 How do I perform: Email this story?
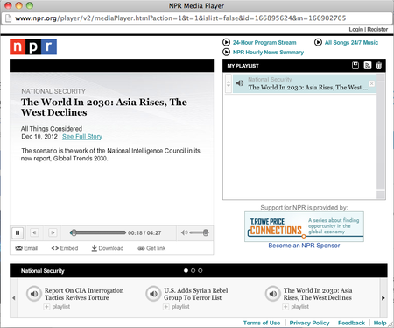pos(26,248)
